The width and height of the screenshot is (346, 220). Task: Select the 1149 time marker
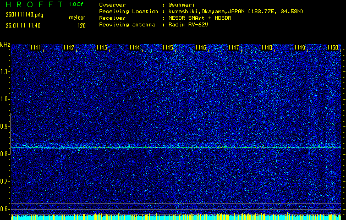300,48
